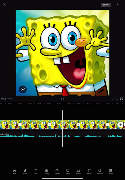This screenshot has height=180, width=125.
Task: Open the Effects tool
Action: pyautogui.click(x=57, y=171)
